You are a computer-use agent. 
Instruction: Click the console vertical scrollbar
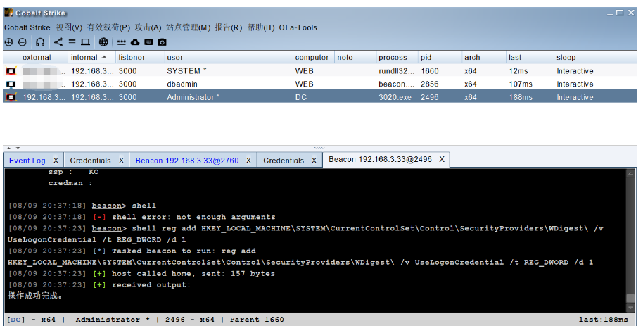pyautogui.click(x=631, y=240)
